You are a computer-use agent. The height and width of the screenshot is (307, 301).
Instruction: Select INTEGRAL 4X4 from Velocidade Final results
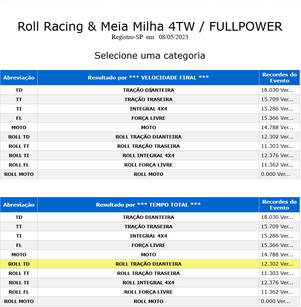point(148,109)
